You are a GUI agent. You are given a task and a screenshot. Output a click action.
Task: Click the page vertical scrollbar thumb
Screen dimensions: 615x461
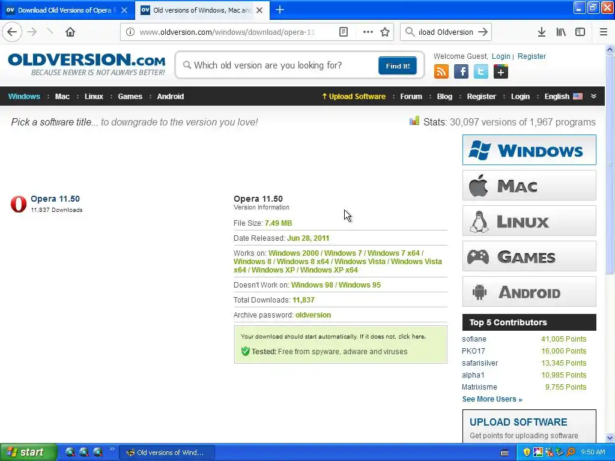pyautogui.click(x=610, y=164)
